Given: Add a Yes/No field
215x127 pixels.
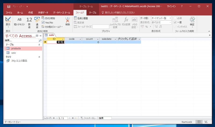Looking at the screenshot, I should click(47, 23).
